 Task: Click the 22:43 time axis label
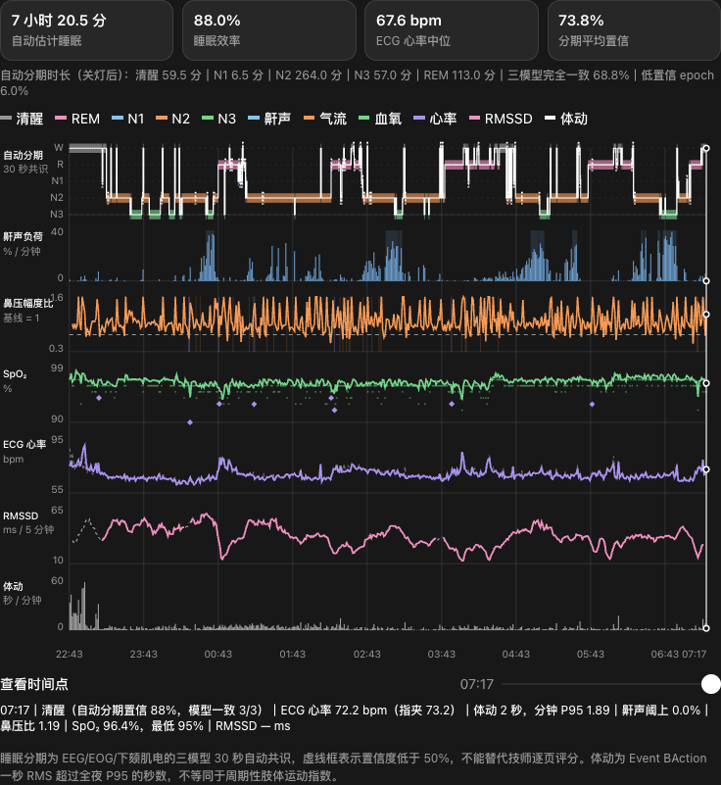pyautogui.click(x=69, y=654)
